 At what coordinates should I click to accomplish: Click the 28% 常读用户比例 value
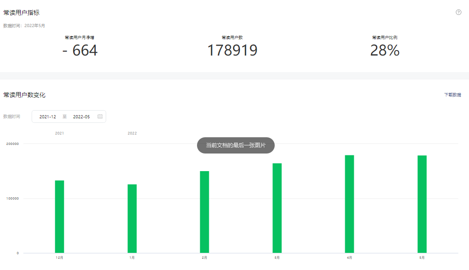pos(385,51)
